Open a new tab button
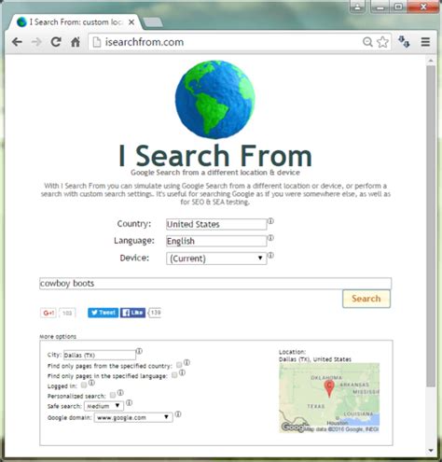 (153, 22)
